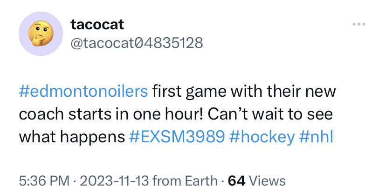Click the word "hour!" in the tweet
Image resolution: width=386 pixels, height=193 pixels.
[179, 114]
